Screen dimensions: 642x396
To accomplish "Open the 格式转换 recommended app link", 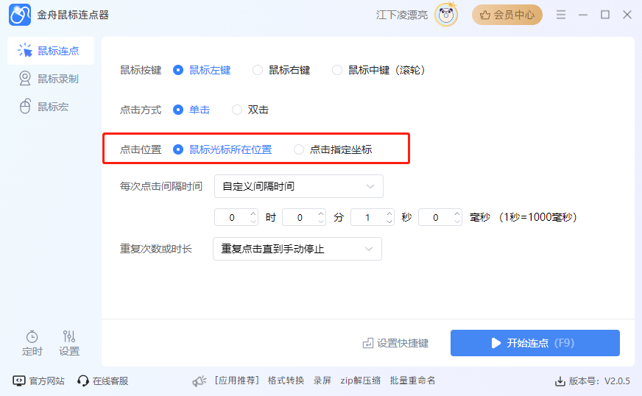I will pos(286,381).
